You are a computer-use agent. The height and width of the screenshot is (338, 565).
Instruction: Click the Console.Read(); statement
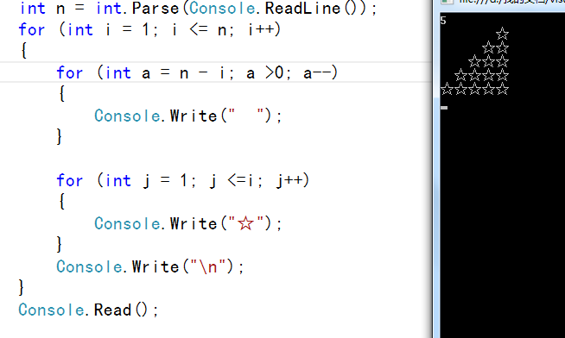click(x=88, y=310)
